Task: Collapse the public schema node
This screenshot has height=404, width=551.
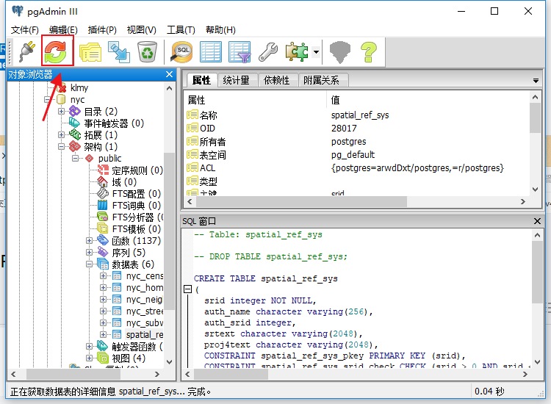Action: pyautogui.click(x=75, y=159)
